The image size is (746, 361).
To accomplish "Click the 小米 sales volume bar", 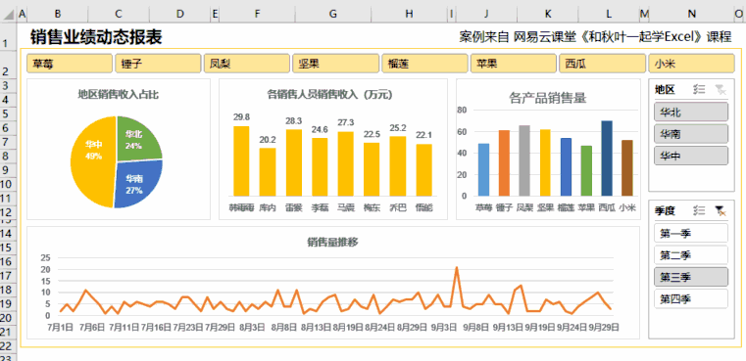I will click(x=627, y=167).
